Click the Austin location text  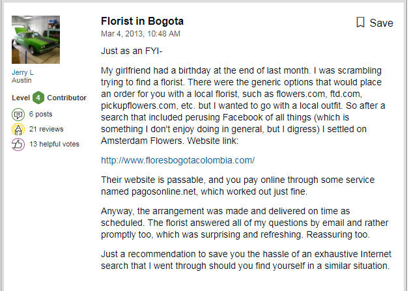click(x=21, y=80)
